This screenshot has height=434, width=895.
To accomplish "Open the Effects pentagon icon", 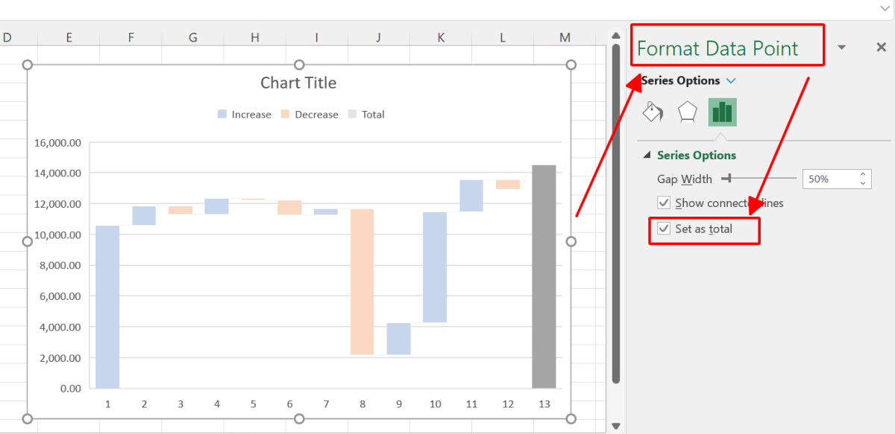I will click(x=687, y=112).
